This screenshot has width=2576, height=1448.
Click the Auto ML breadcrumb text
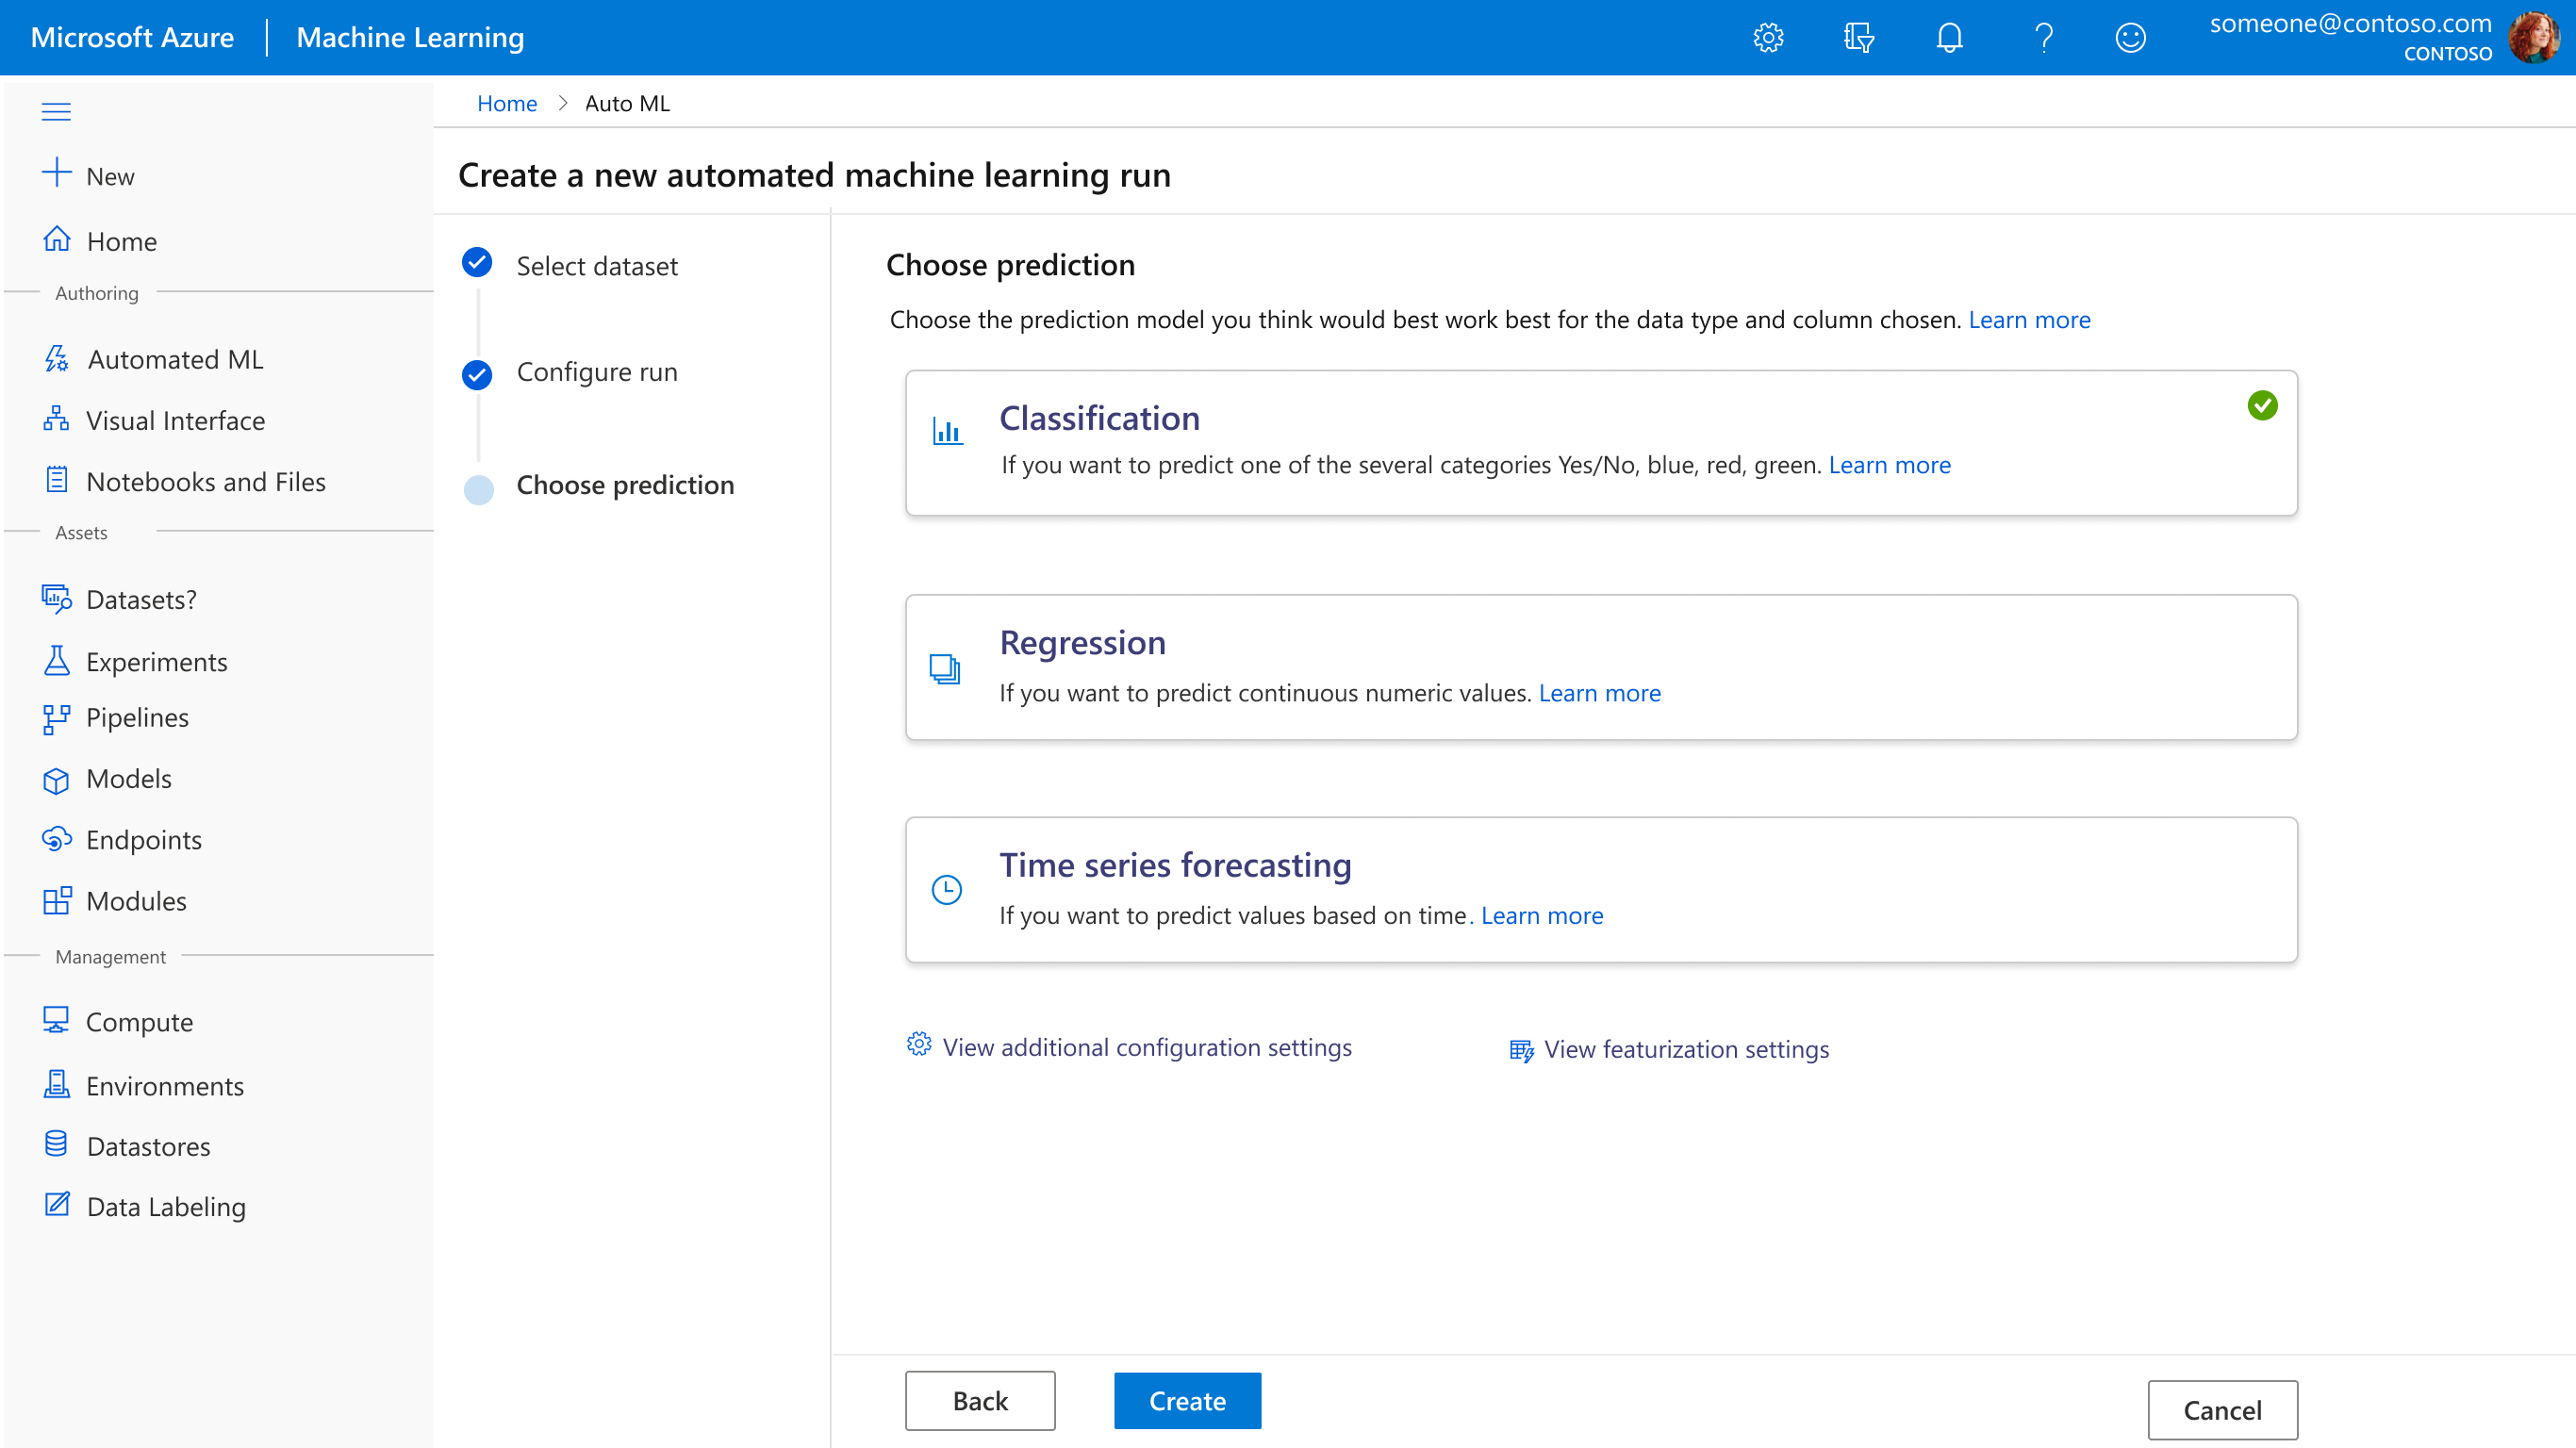click(x=627, y=103)
